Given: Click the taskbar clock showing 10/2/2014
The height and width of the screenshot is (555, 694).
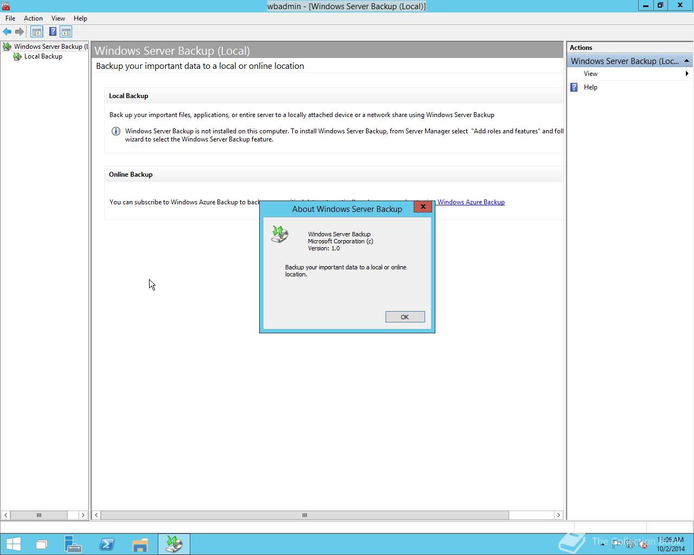Looking at the screenshot, I should [x=671, y=544].
